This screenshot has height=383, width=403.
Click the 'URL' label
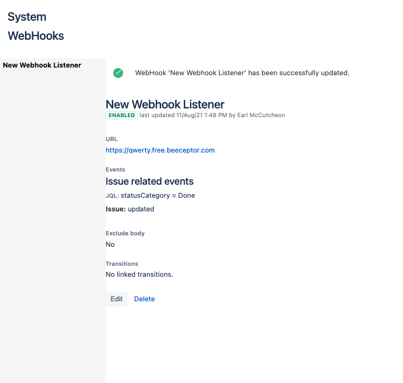point(112,139)
